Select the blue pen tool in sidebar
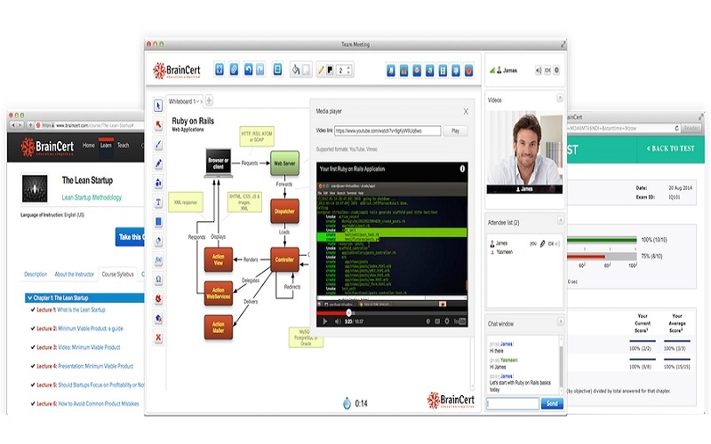The image size is (711, 444). (x=158, y=163)
